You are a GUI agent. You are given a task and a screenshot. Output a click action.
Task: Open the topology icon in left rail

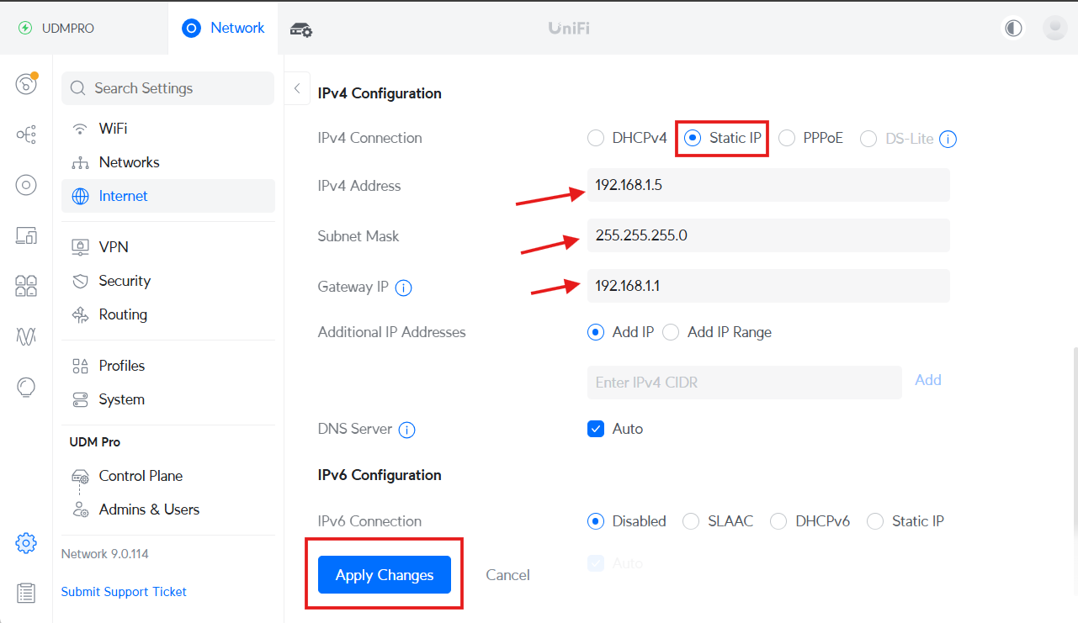click(x=26, y=135)
